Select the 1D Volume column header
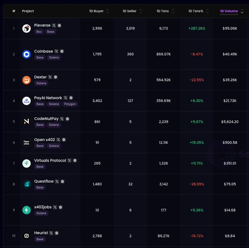The image size is (249, 248). [229, 11]
